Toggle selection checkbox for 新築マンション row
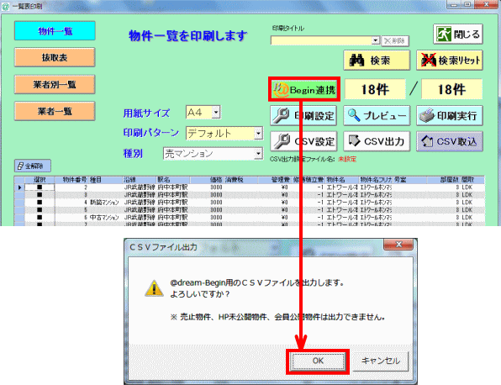Image resolution: width=501 pixels, height=385 pixels. coord(40,203)
